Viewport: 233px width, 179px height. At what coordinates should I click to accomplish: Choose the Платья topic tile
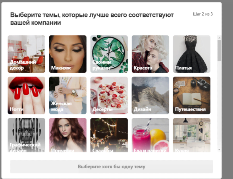click(x=192, y=54)
